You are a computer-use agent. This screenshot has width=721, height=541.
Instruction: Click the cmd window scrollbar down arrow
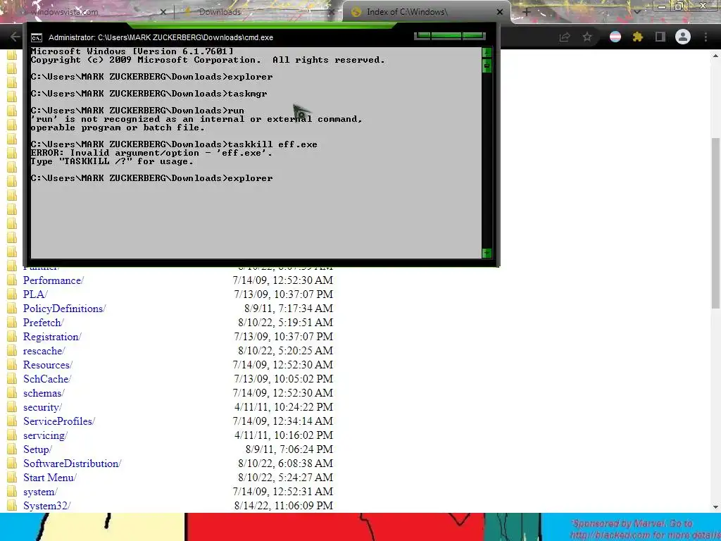pyautogui.click(x=487, y=253)
